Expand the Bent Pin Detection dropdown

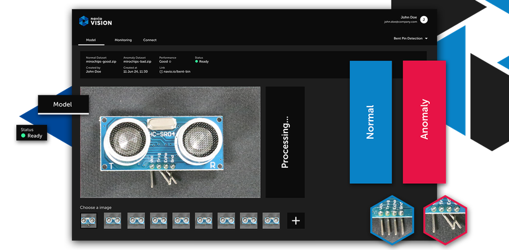[x=410, y=38]
